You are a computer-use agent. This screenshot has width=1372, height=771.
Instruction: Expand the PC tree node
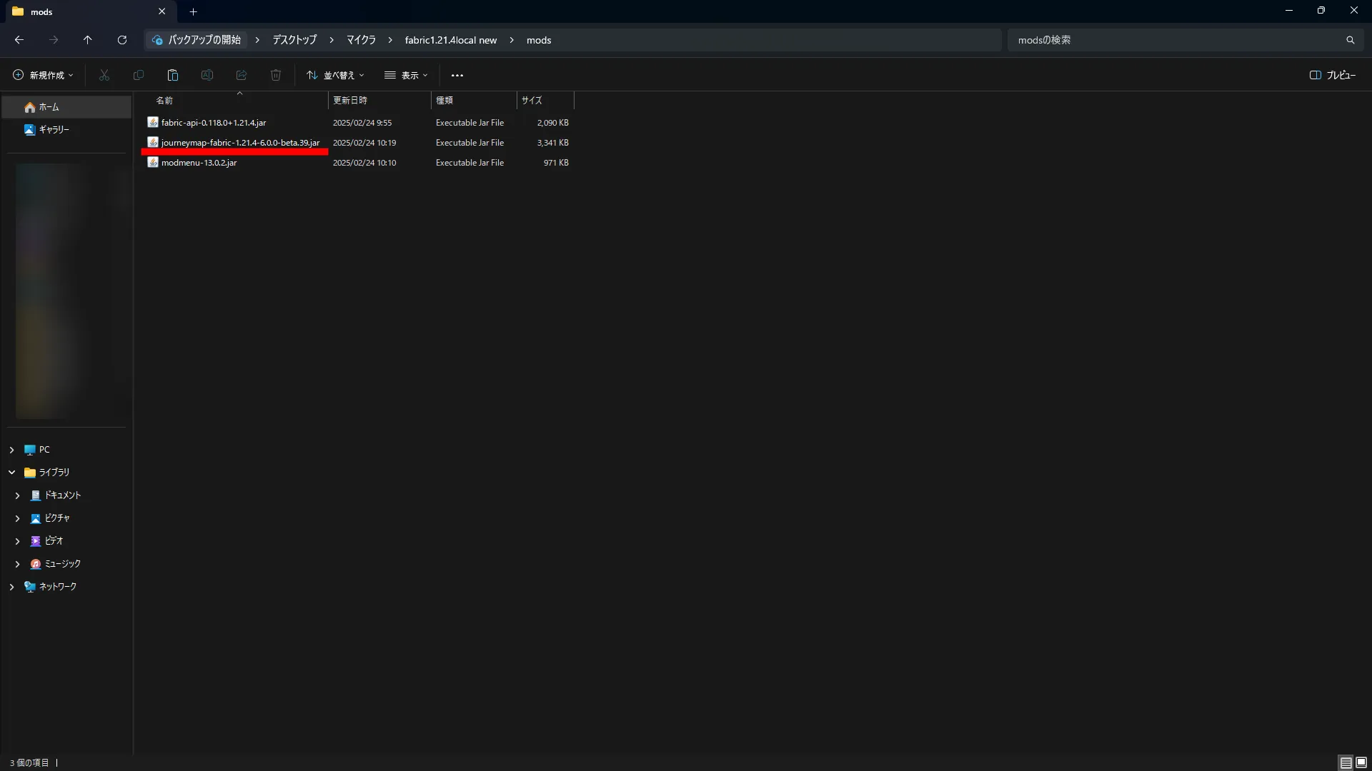tap(11, 450)
